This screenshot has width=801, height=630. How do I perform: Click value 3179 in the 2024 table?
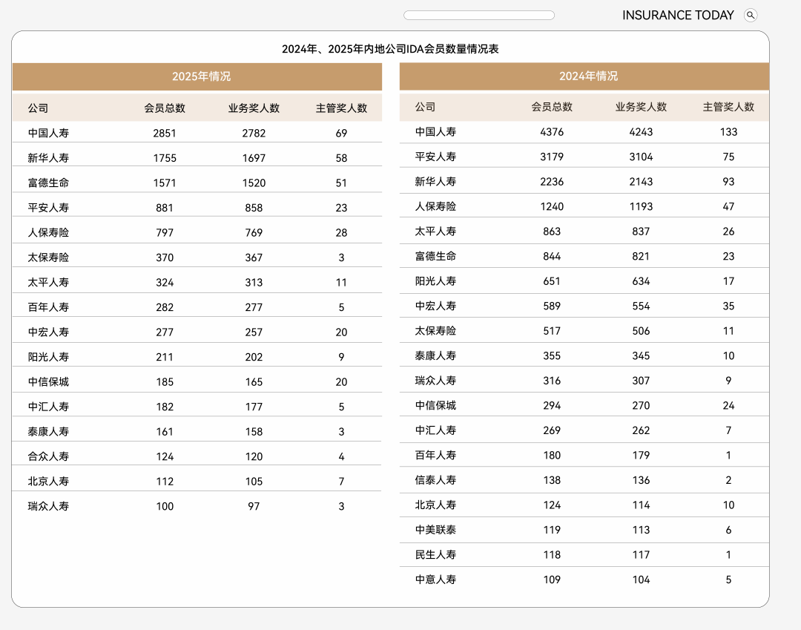552,157
